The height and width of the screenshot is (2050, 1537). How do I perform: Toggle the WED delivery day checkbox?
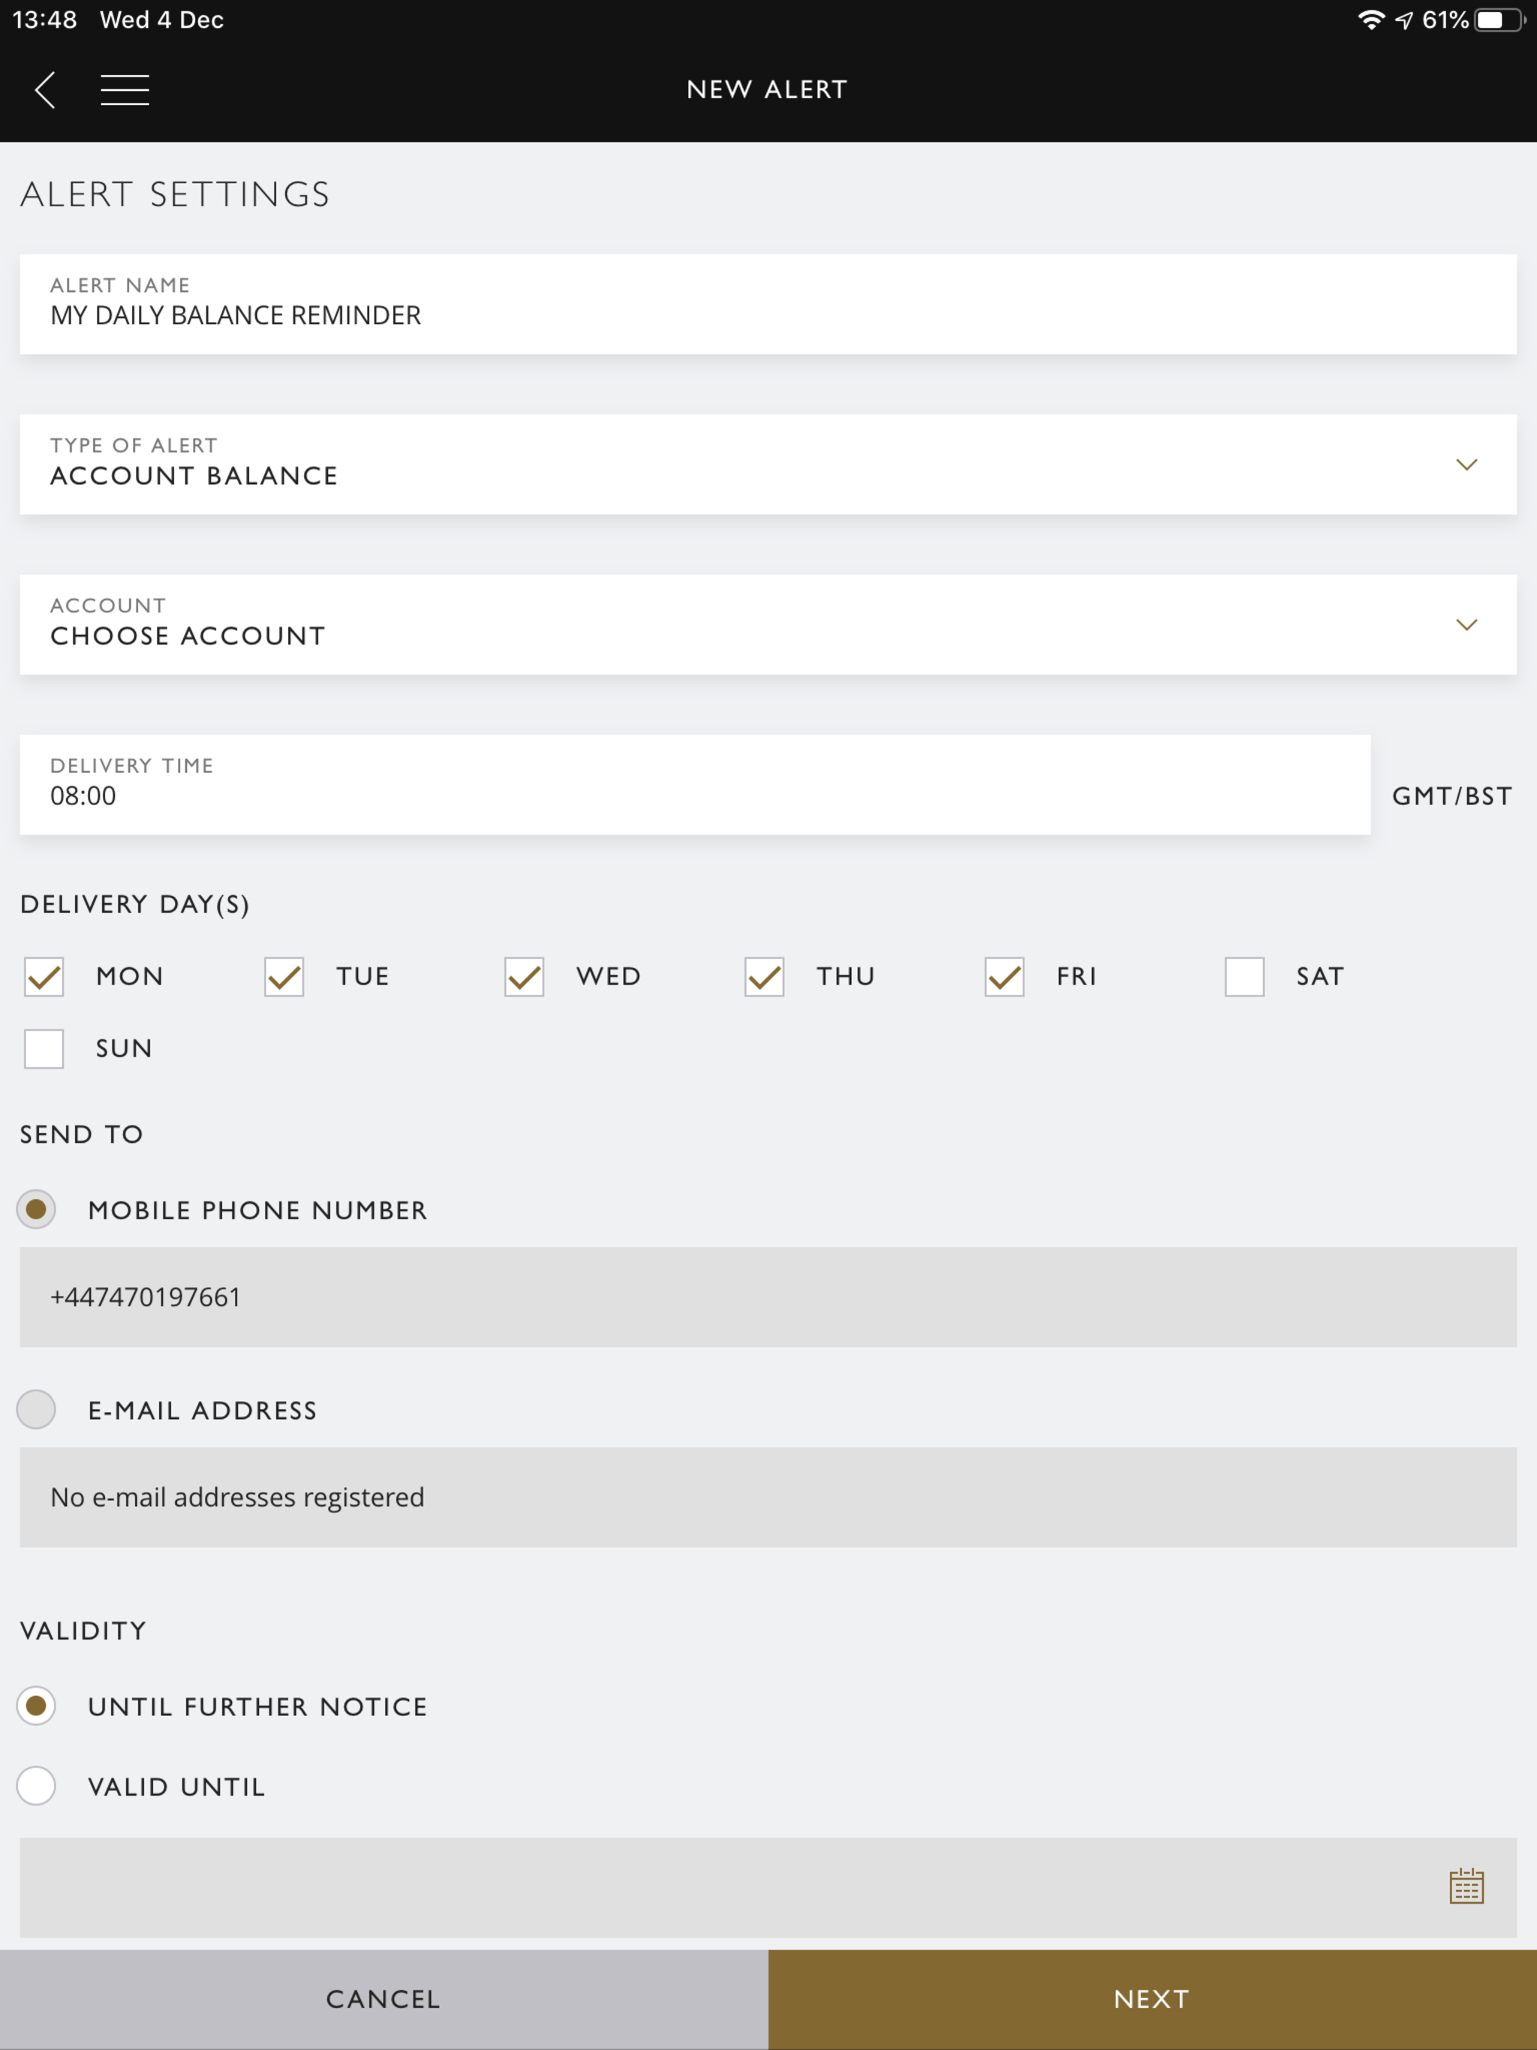(524, 977)
